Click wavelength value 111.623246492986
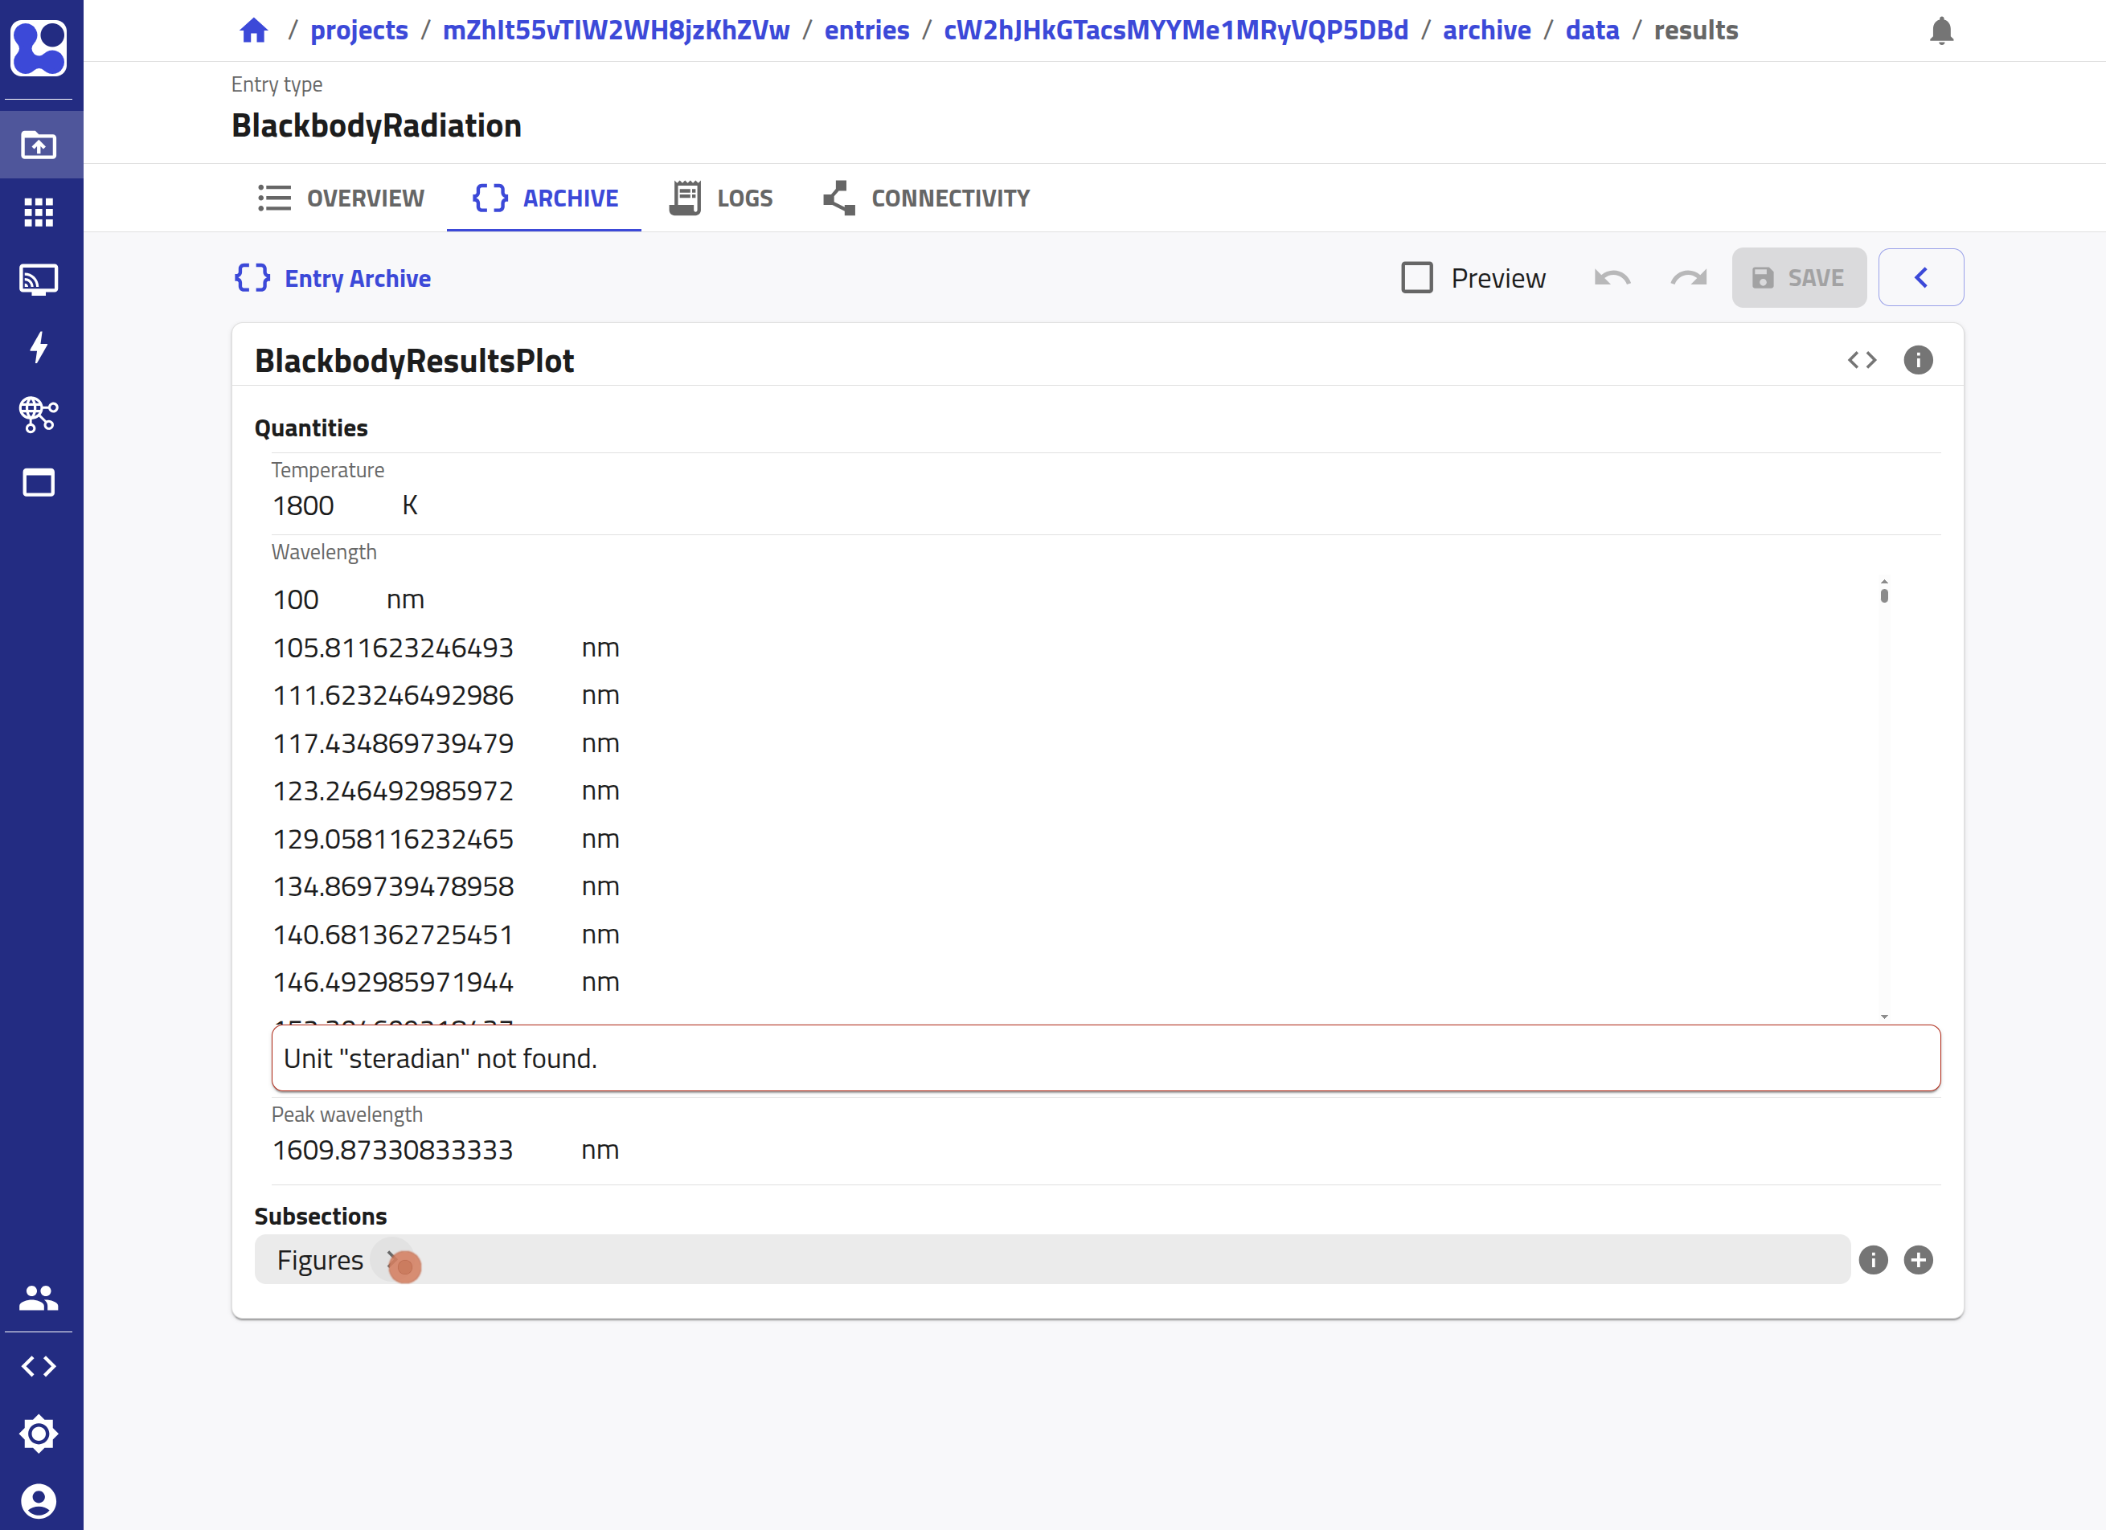Image resolution: width=2106 pixels, height=1530 pixels. (x=393, y=695)
